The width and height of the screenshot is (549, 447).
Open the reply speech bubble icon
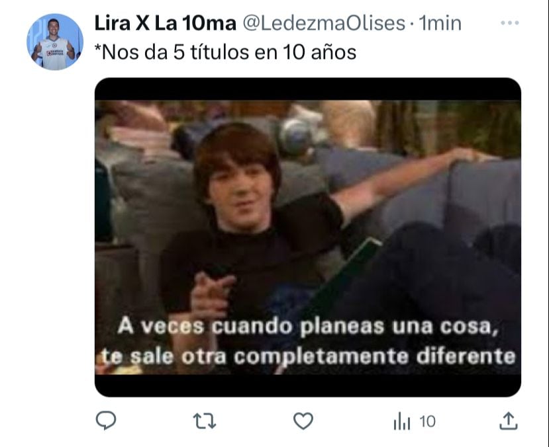[106, 421]
